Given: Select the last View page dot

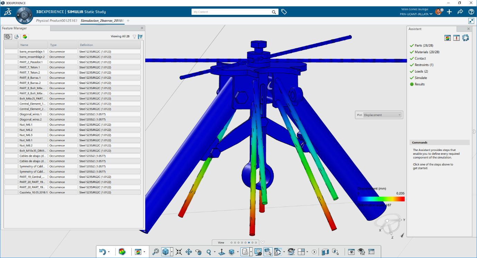Looking at the screenshot, I should pos(256,242).
